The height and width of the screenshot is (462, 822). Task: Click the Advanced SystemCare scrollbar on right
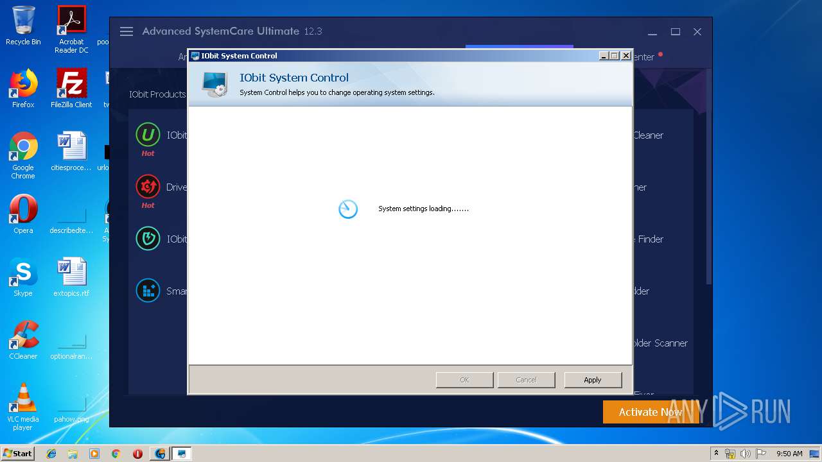[x=709, y=176]
